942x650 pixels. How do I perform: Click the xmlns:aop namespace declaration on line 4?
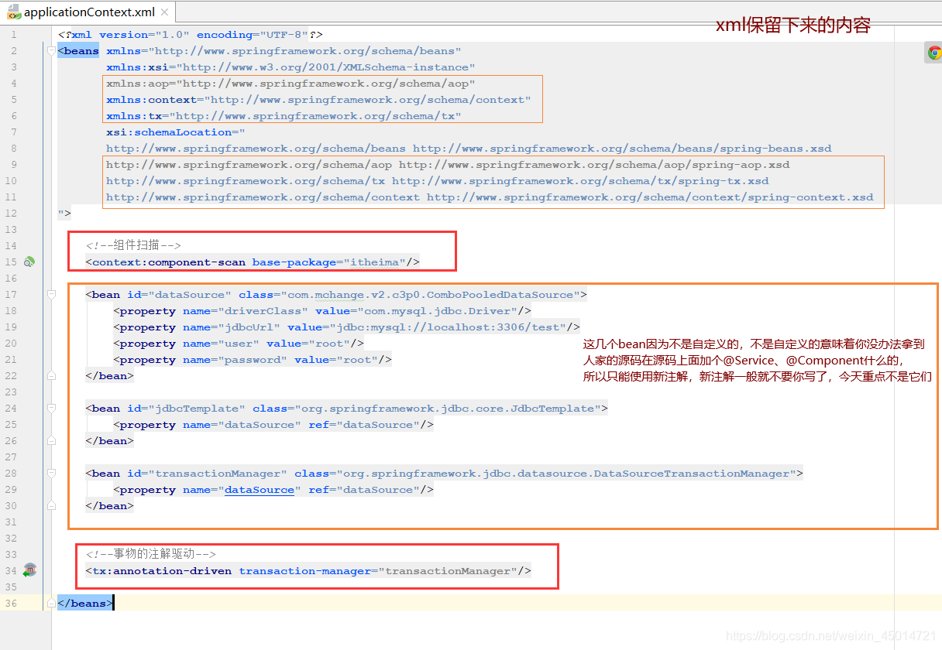point(291,84)
